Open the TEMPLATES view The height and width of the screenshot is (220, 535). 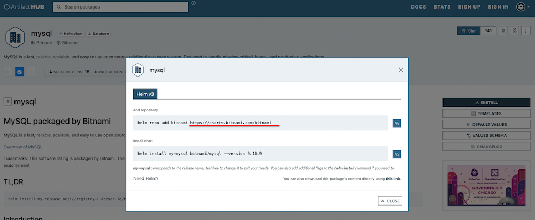[x=486, y=113]
